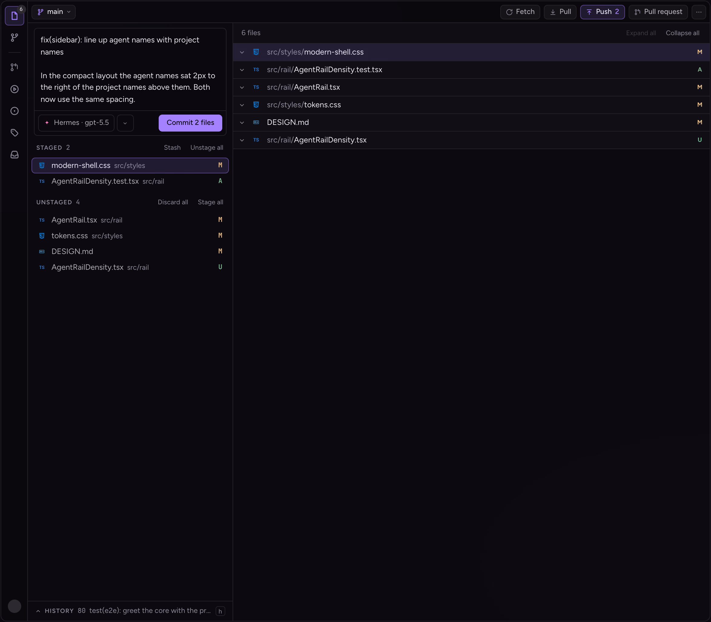Open the inbox tray sidebar icon
The height and width of the screenshot is (622, 711).
15,155
